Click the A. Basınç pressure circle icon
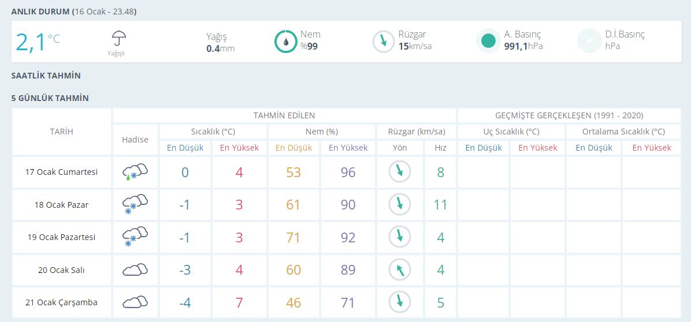The height and width of the screenshot is (322, 691). click(488, 41)
